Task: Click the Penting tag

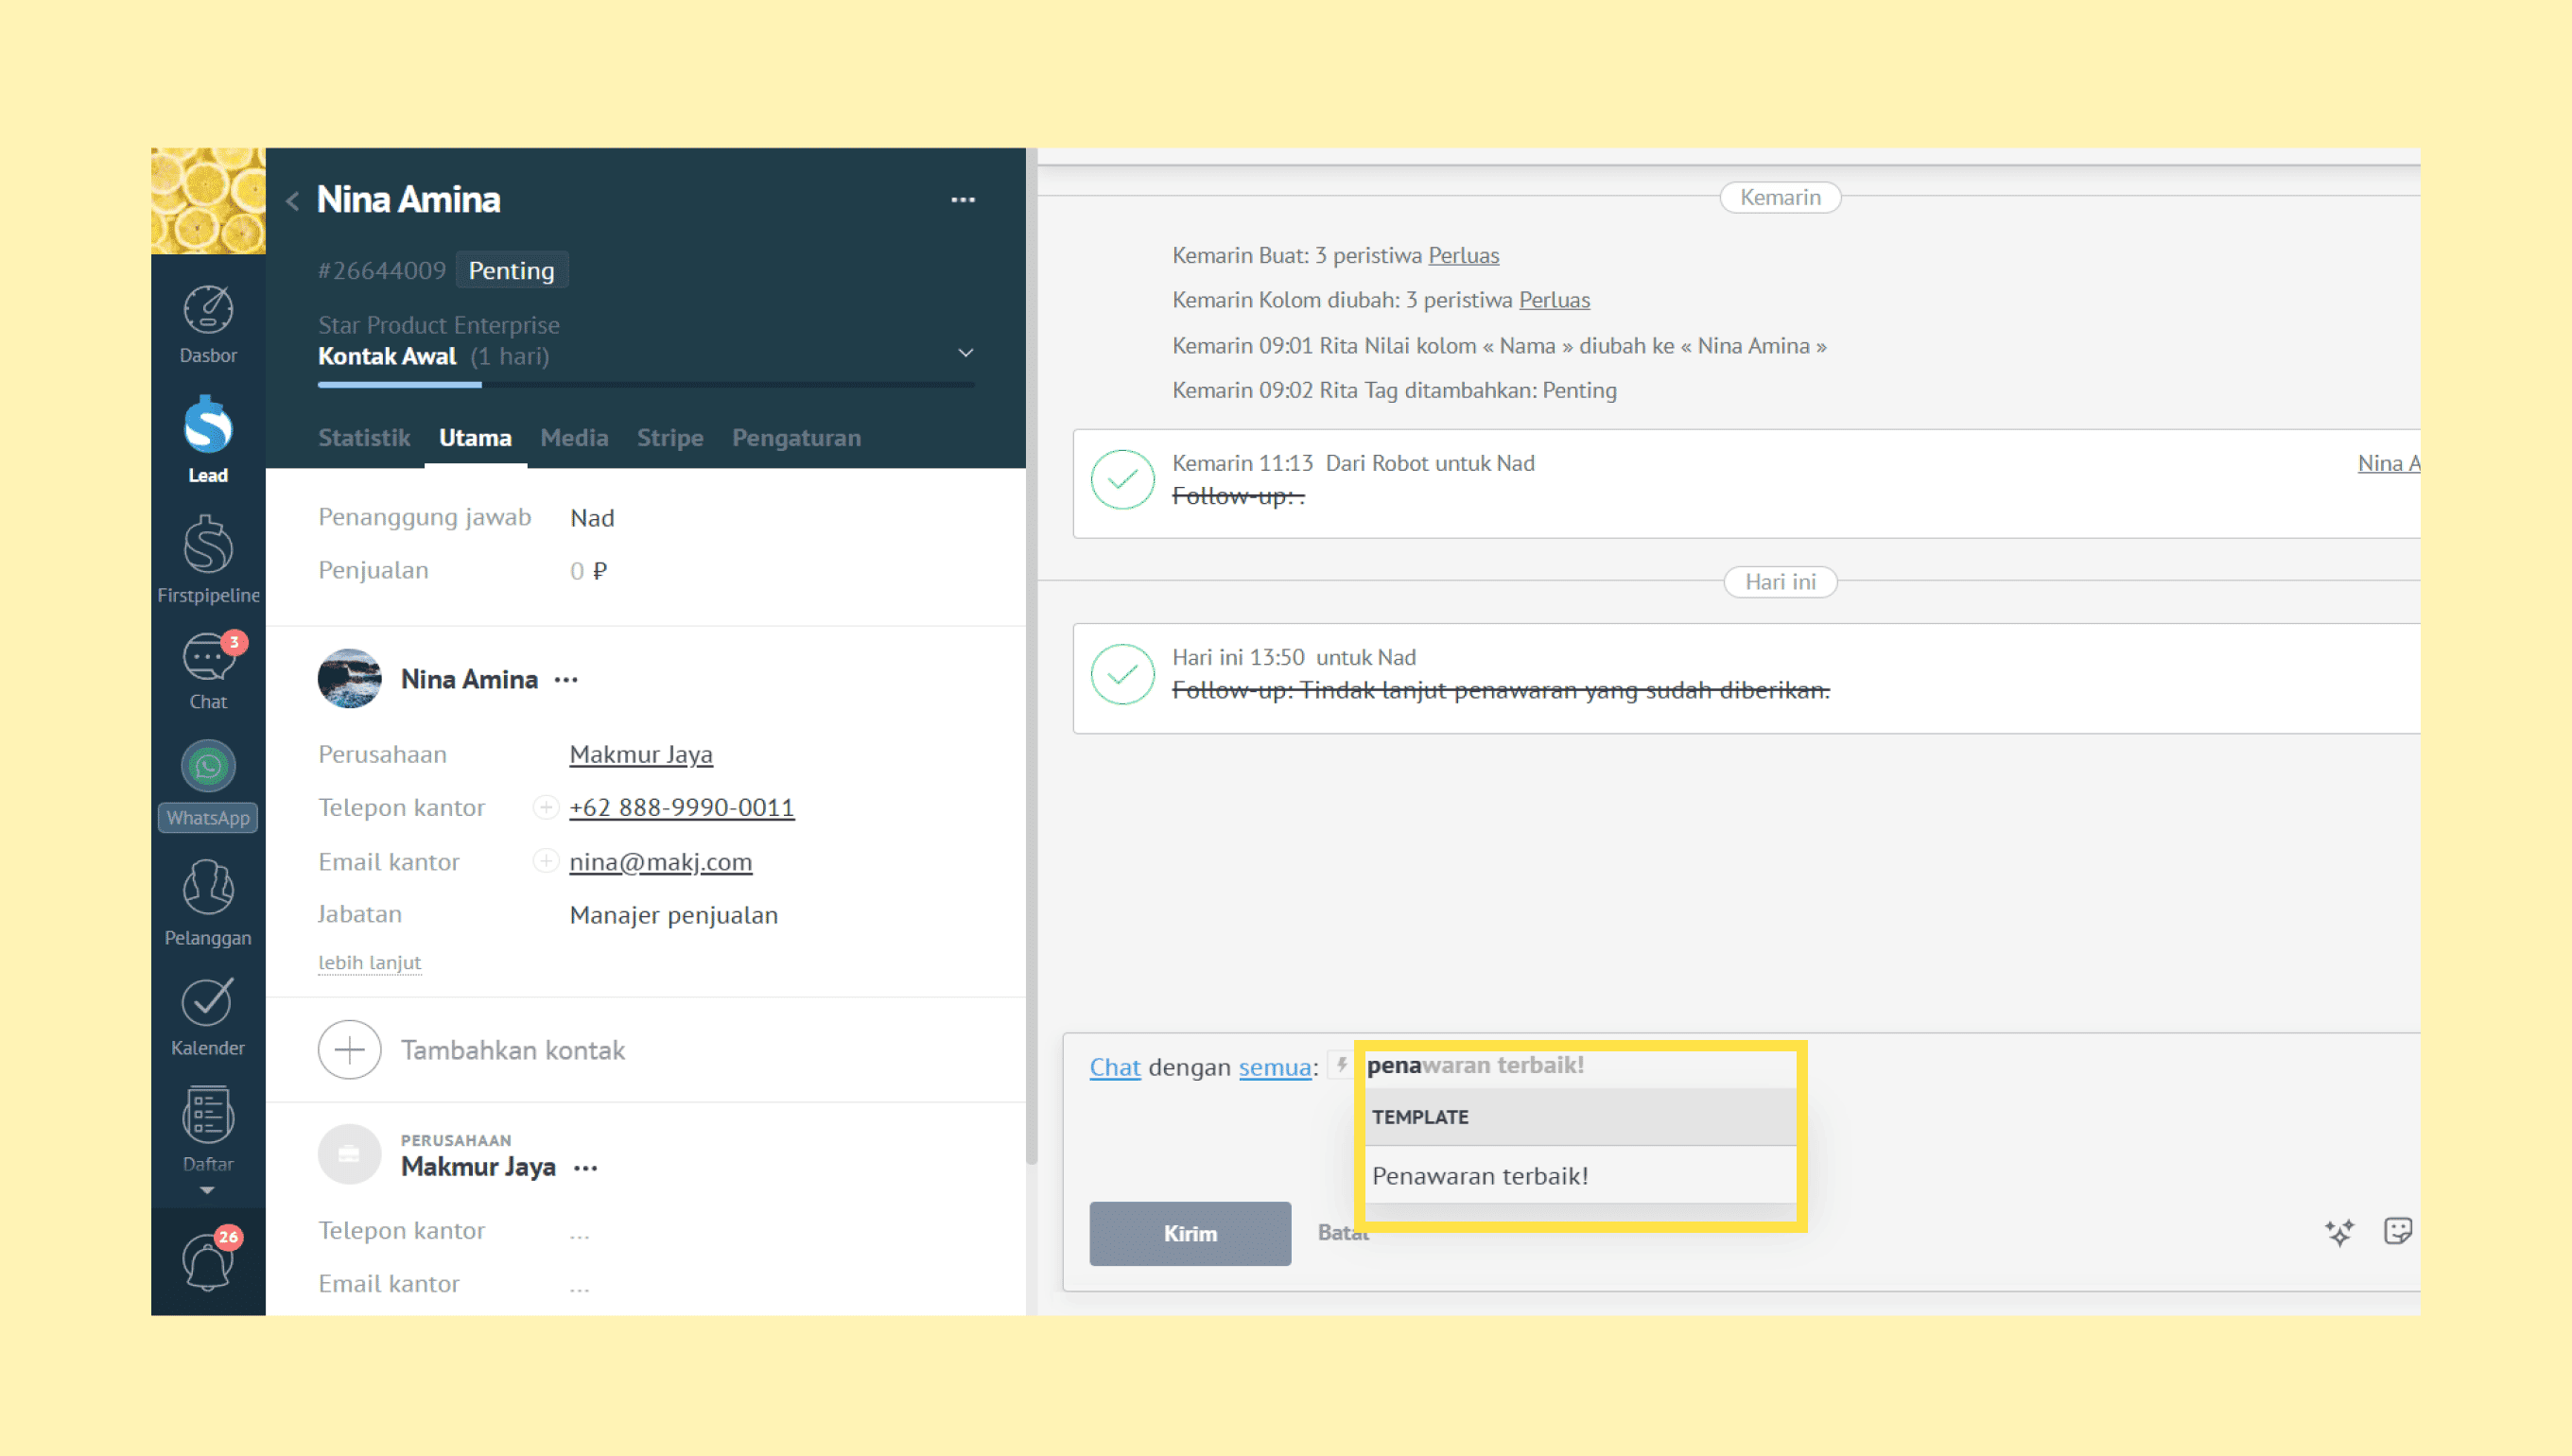Action: tap(512, 271)
